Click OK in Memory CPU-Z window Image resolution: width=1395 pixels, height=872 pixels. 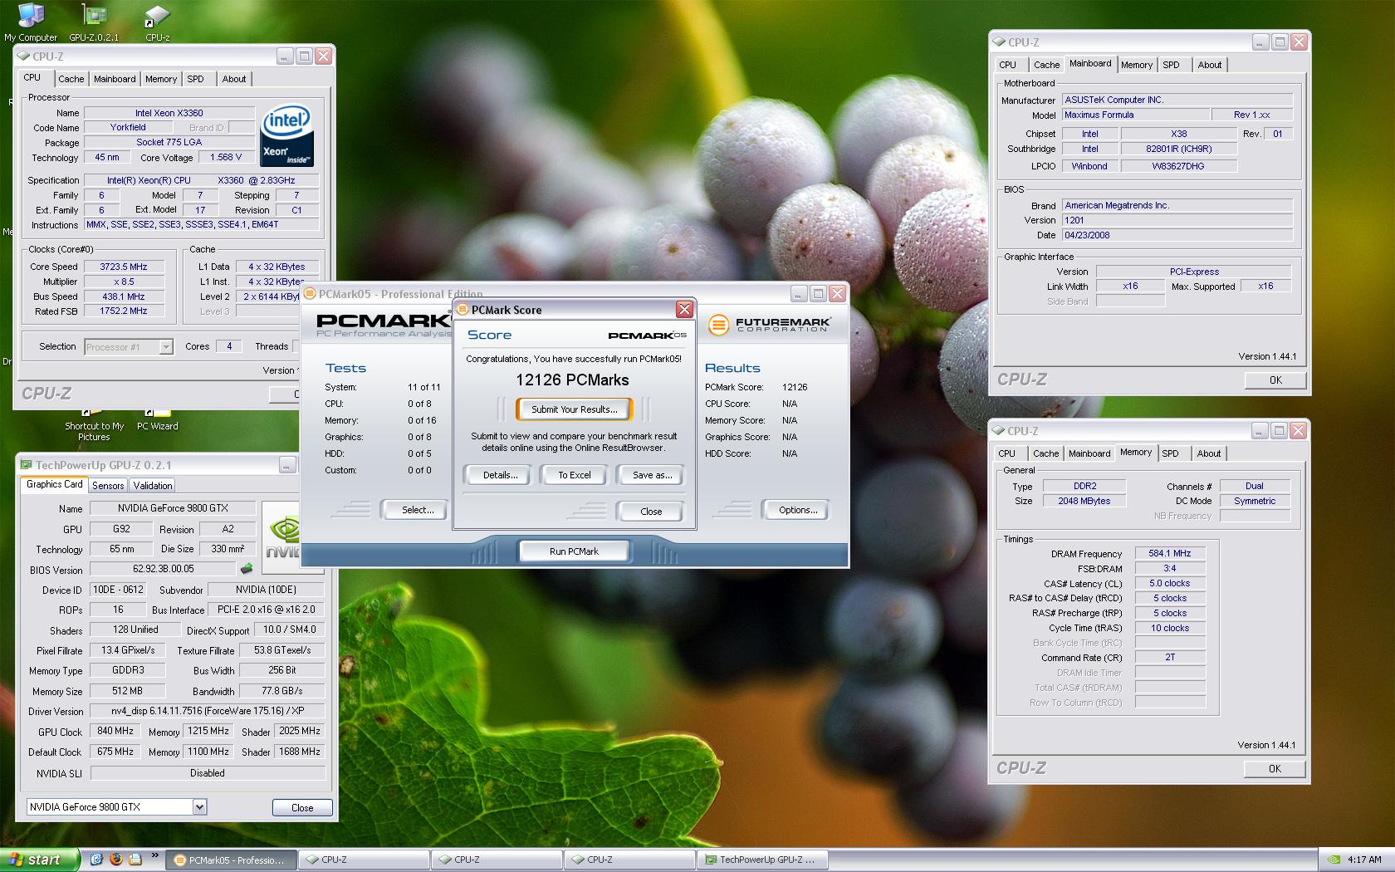point(1275,769)
